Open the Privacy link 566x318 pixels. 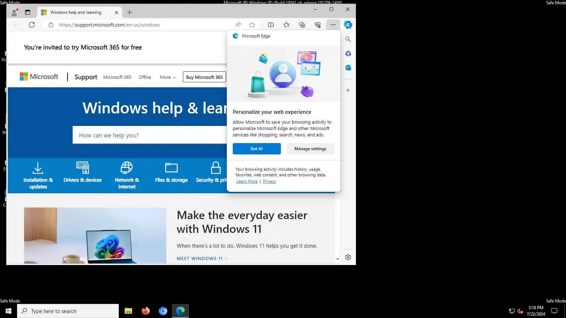point(269,181)
